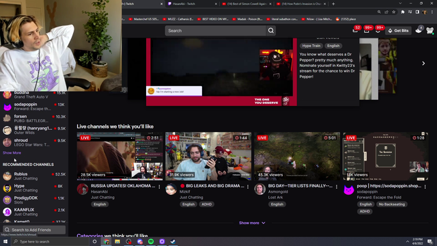Open File Explorer from the taskbar

[x=117, y=241]
